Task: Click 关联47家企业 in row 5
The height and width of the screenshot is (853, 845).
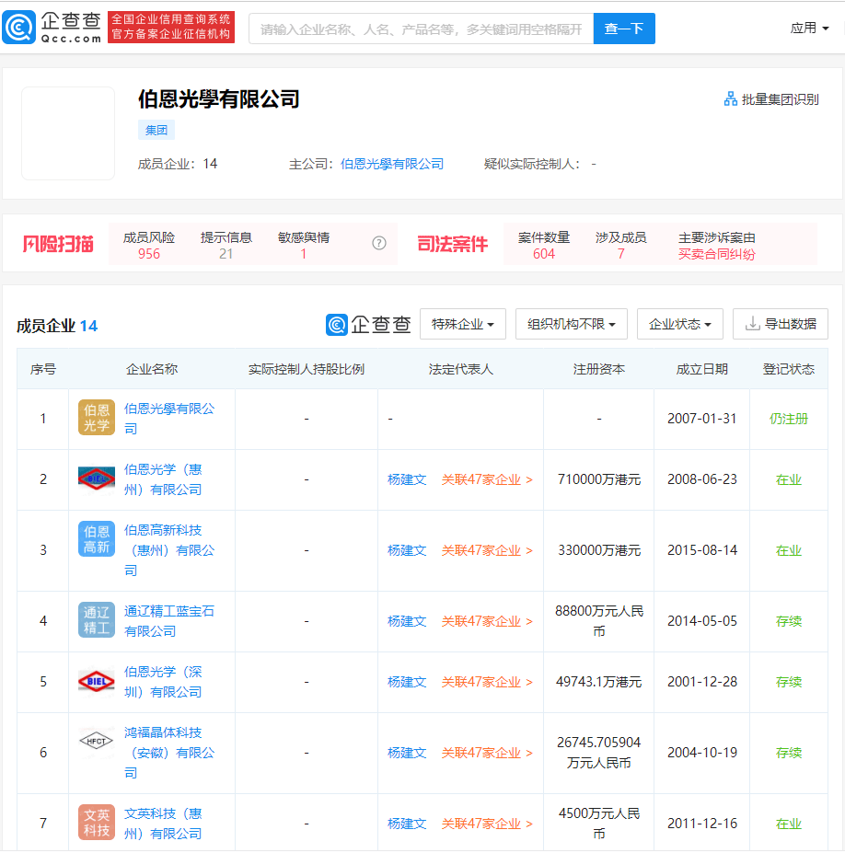Action: click(x=486, y=682)
